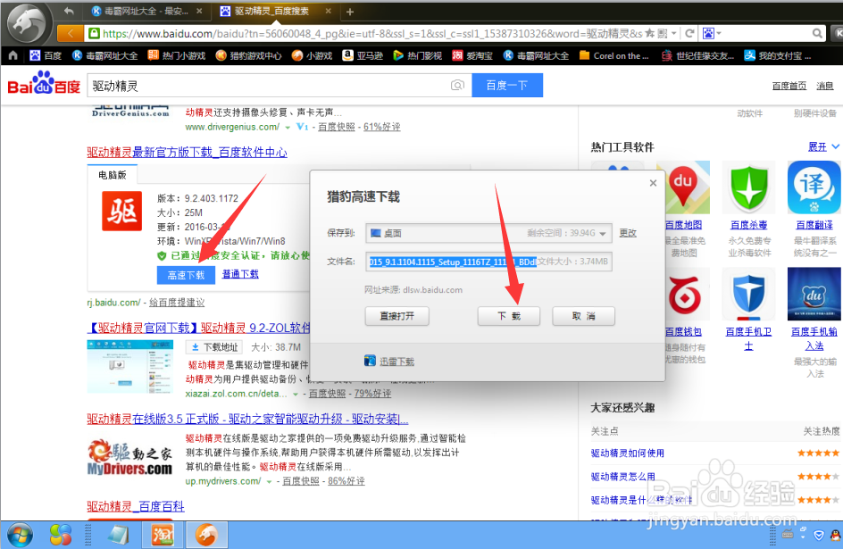Close the 猎豹高速下载 dialog
The width and height of the screenshot is (843, 549).
click(x=653, y=183)
